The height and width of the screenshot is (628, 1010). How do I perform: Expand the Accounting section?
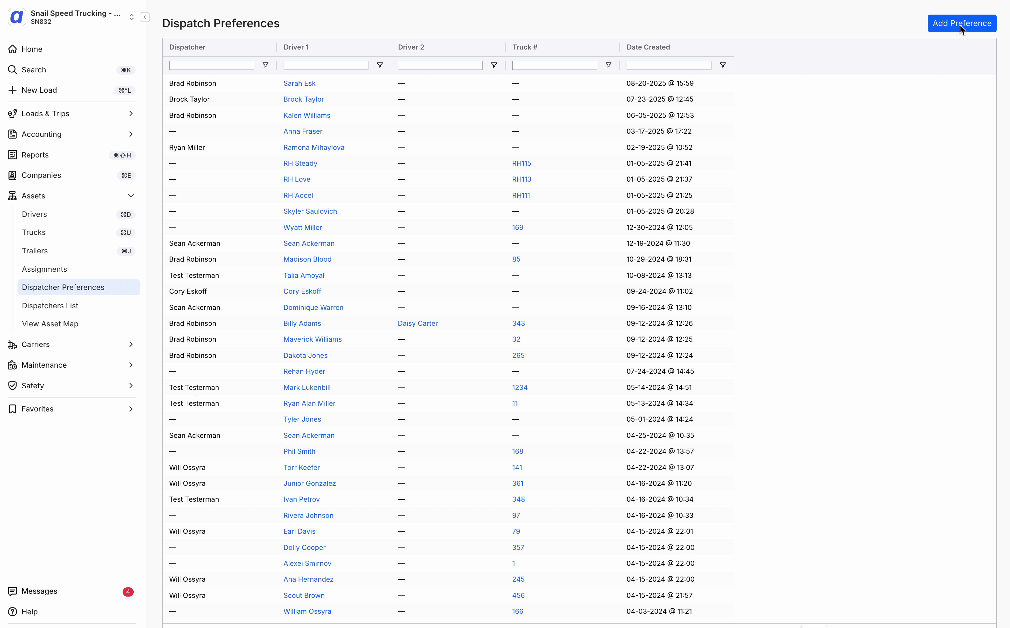pyautogui.click(x=71, y=134)
